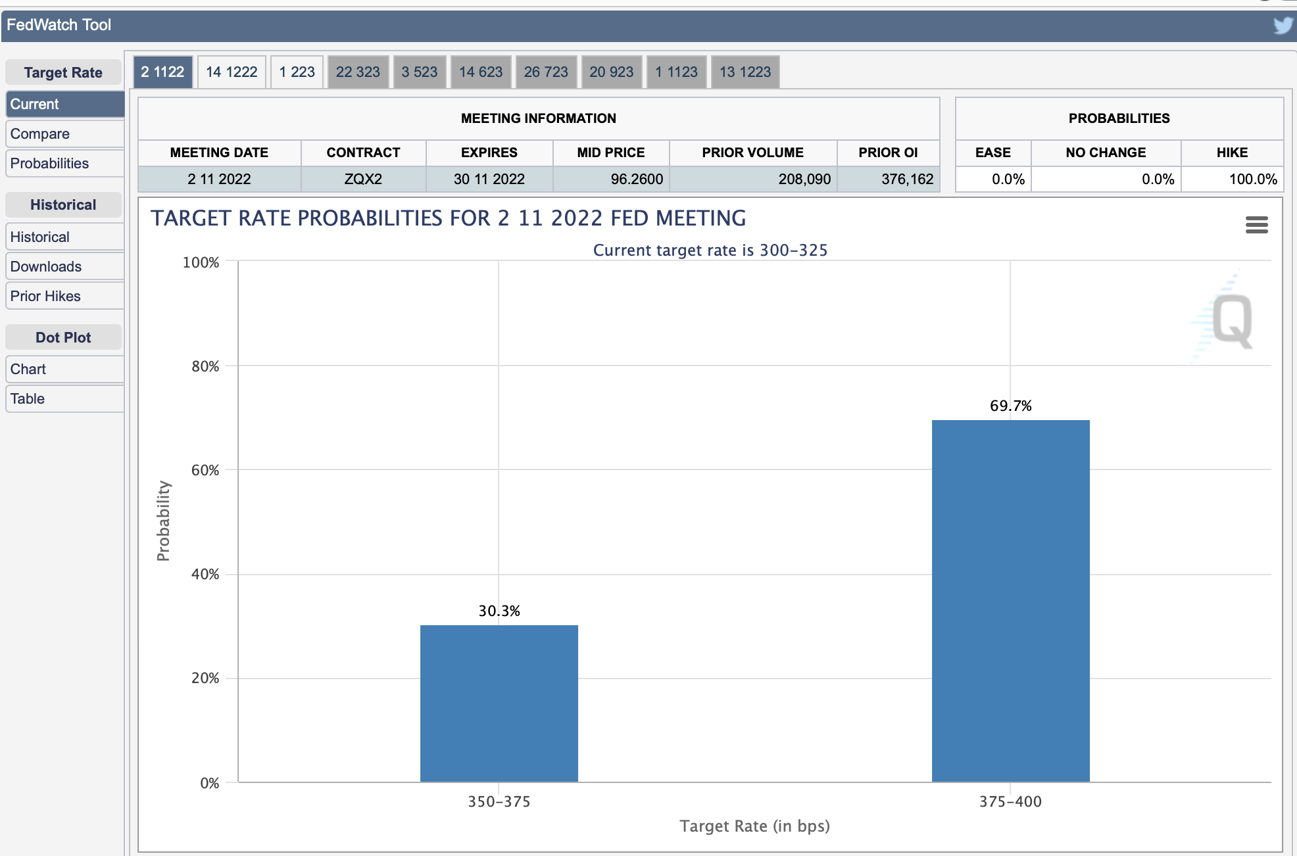Click the MEETING DATE column header
This screenshot has width=1297, height=856.
tap(219, 153)
